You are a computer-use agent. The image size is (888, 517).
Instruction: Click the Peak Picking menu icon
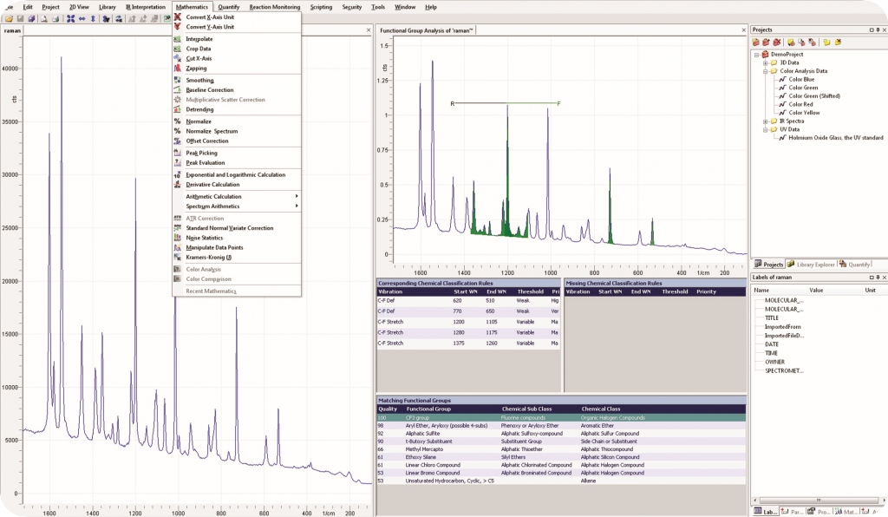(177, 153)
